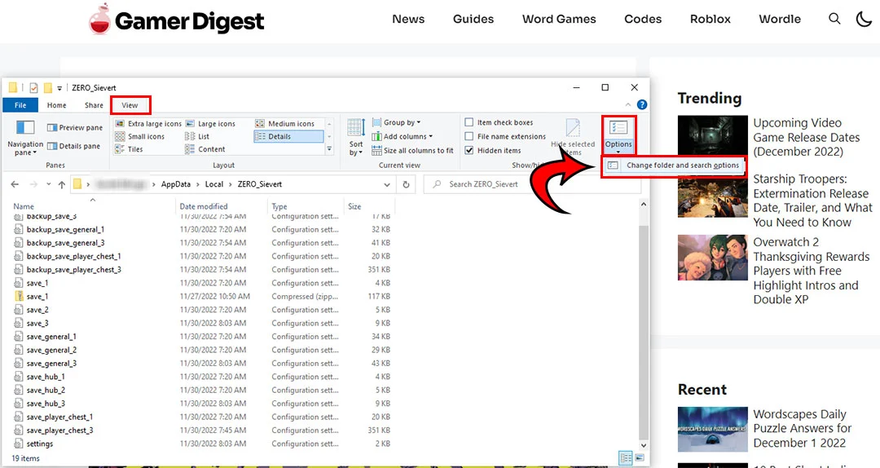Switch to large thumbnails view icon in status bar
The image size is (880, 468).
click(640, 458)
